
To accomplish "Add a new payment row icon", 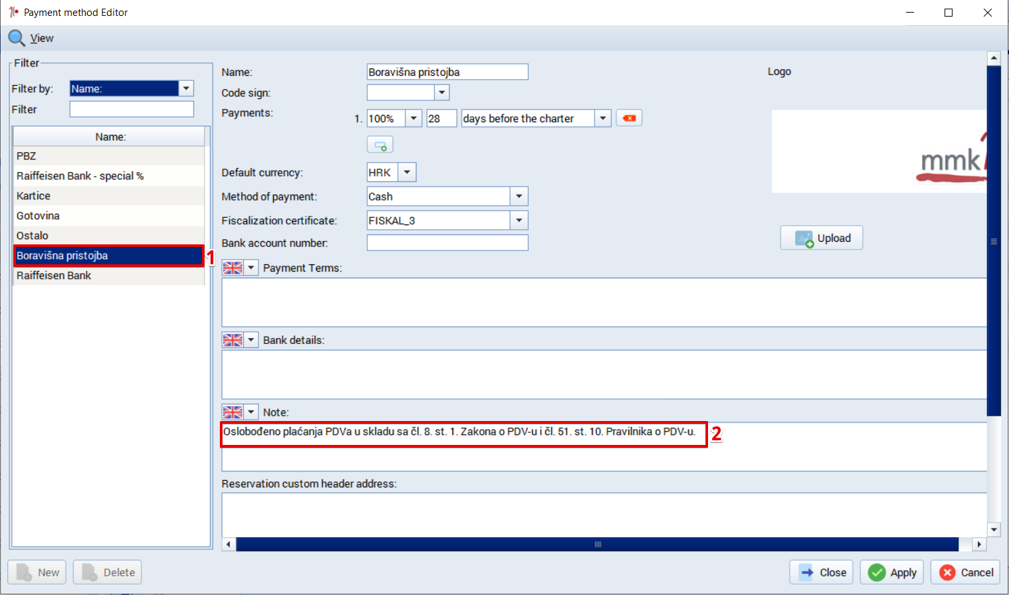I will (x=380, y=145).
